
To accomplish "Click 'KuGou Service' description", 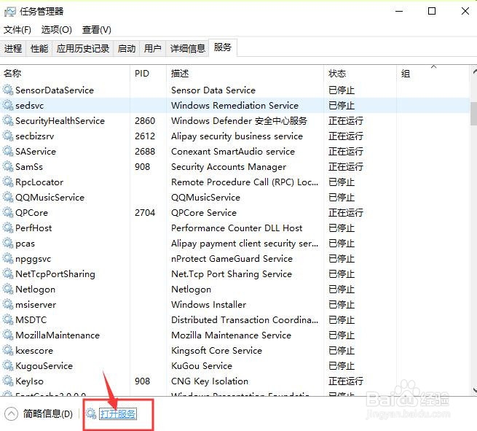I will pos(202,365).
